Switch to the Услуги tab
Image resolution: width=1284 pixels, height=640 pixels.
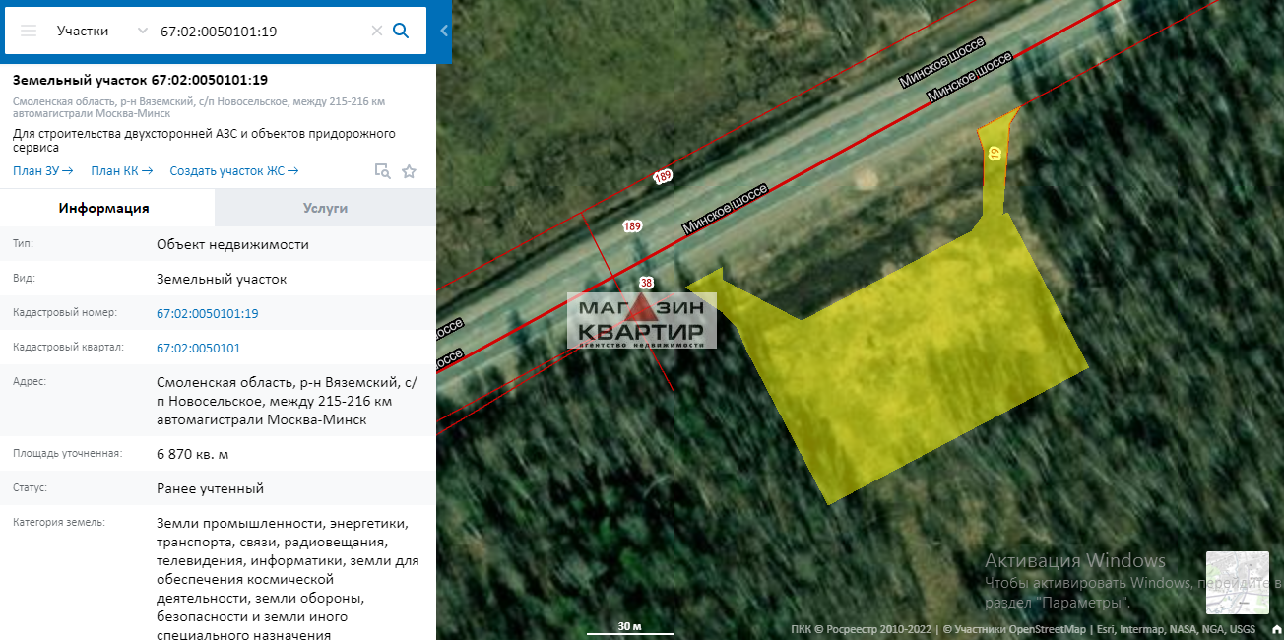pyautogui.click(x=325, y=208)
